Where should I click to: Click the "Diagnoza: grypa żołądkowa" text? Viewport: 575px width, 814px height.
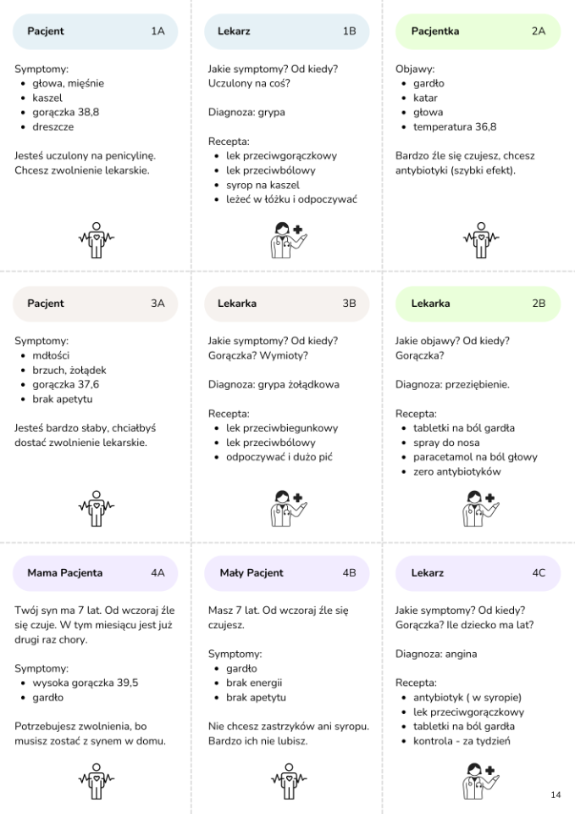coord(274,385)
